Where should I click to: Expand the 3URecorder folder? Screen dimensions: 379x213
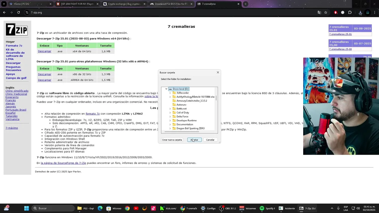pyautogui.click(x=170, y=93)
